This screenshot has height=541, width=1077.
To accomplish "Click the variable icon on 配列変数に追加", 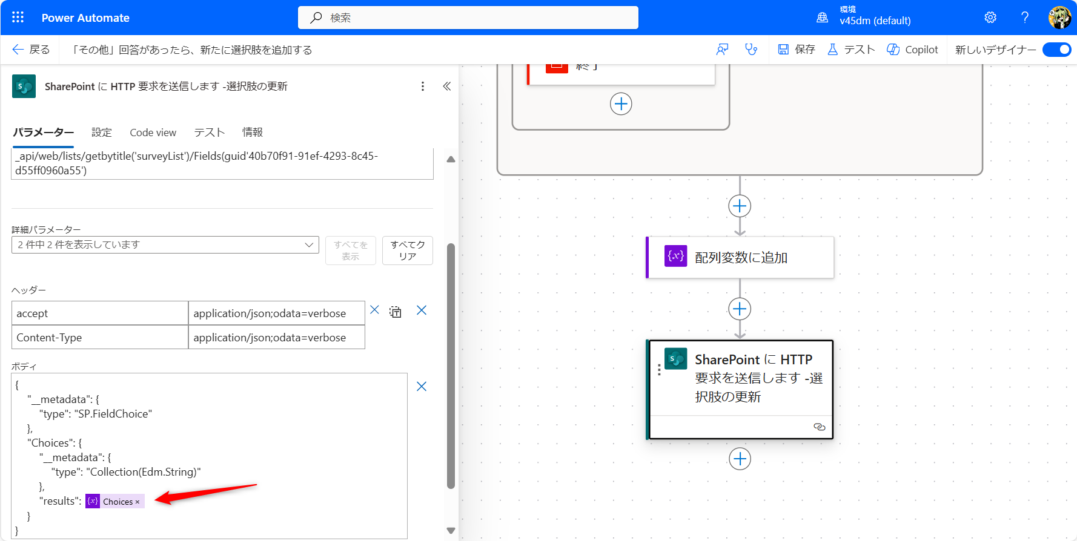I will tap(675, 256).
